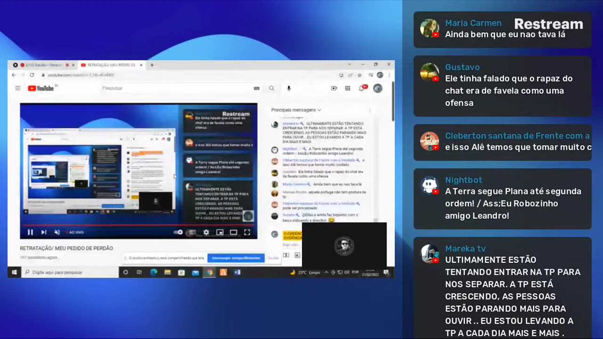Open a new browser tab
The image size is (603, 339).
(x=152, y=65)
